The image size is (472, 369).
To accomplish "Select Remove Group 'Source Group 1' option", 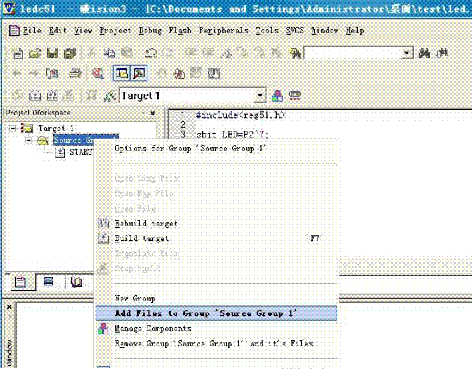I will pos(214,344).
